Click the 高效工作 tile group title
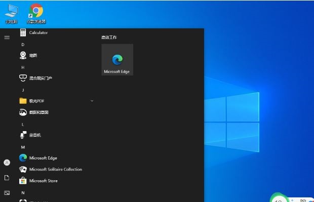This screenshot has width=314, height=202. [109, 37]
